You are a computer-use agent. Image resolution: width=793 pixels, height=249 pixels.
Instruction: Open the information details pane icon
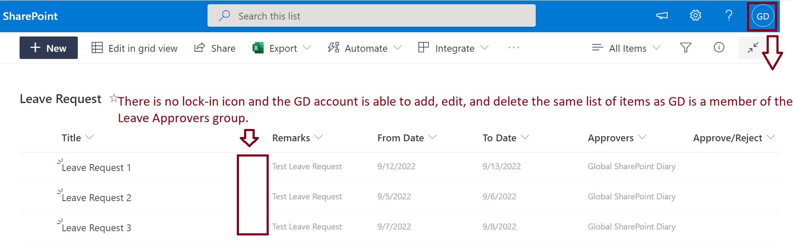click(x=719, y=48)
